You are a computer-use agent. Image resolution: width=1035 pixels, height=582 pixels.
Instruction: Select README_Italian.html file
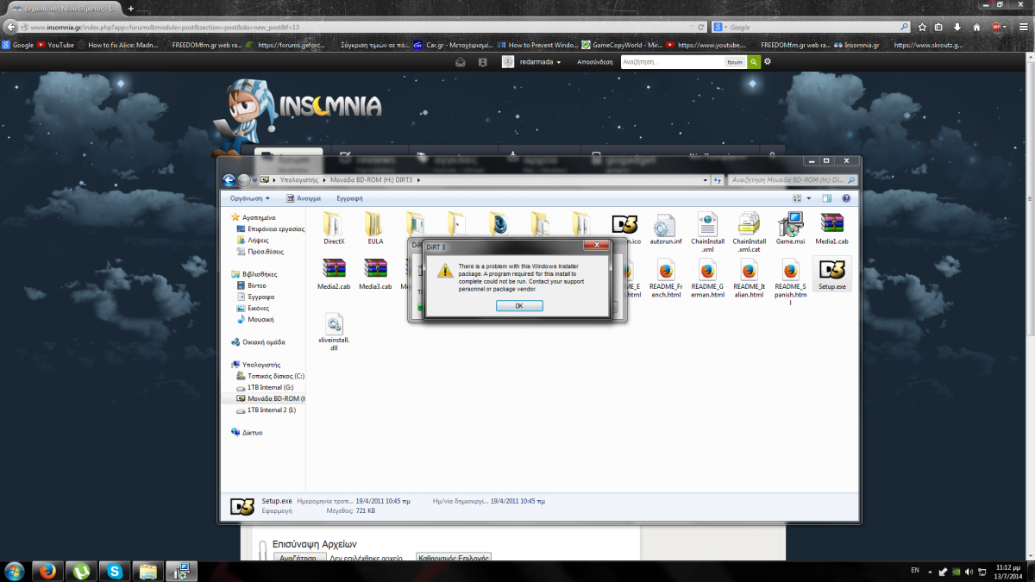click(x=750, y=278)
